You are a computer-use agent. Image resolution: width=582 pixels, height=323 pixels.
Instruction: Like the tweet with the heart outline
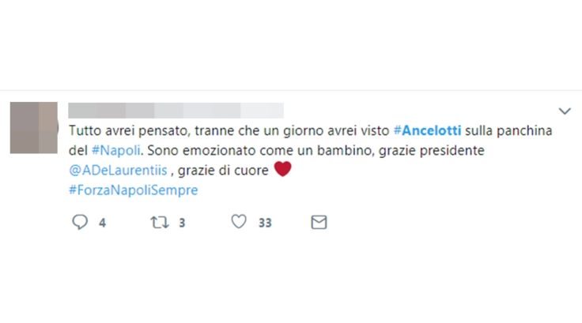[x=239, y=222]
